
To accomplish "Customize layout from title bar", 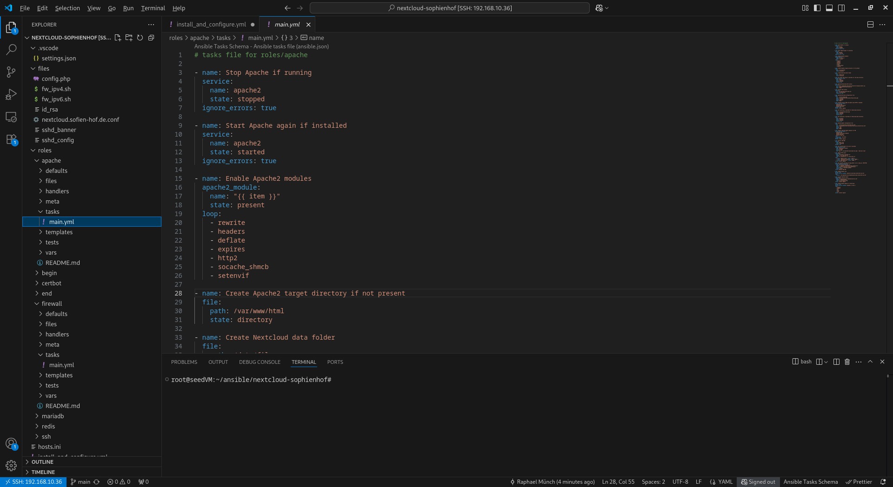I will 805,8.
